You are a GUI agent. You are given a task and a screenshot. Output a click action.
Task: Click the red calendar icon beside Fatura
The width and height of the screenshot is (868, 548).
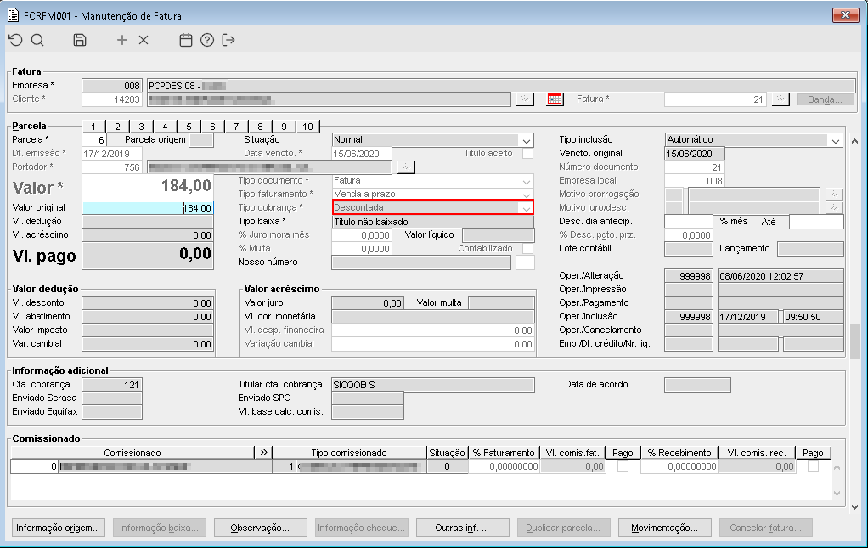[555, 99]
